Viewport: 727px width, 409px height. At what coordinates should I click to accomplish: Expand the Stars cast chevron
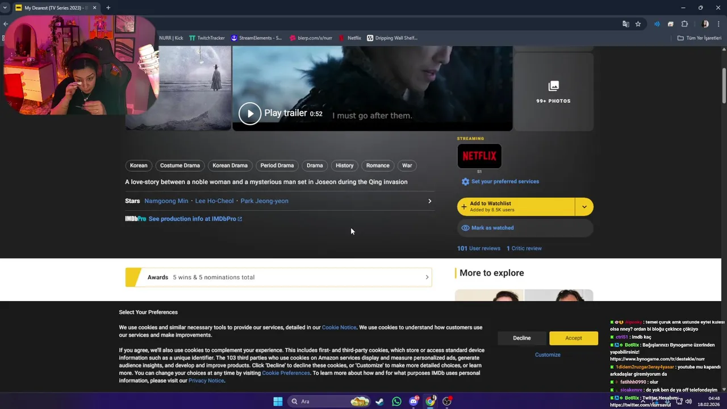pos(429,201)
